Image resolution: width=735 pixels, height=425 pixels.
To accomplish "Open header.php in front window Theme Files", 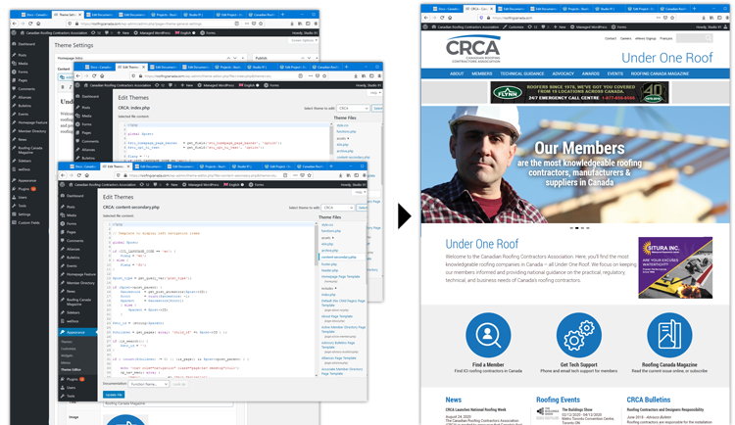I will [329, 270].
